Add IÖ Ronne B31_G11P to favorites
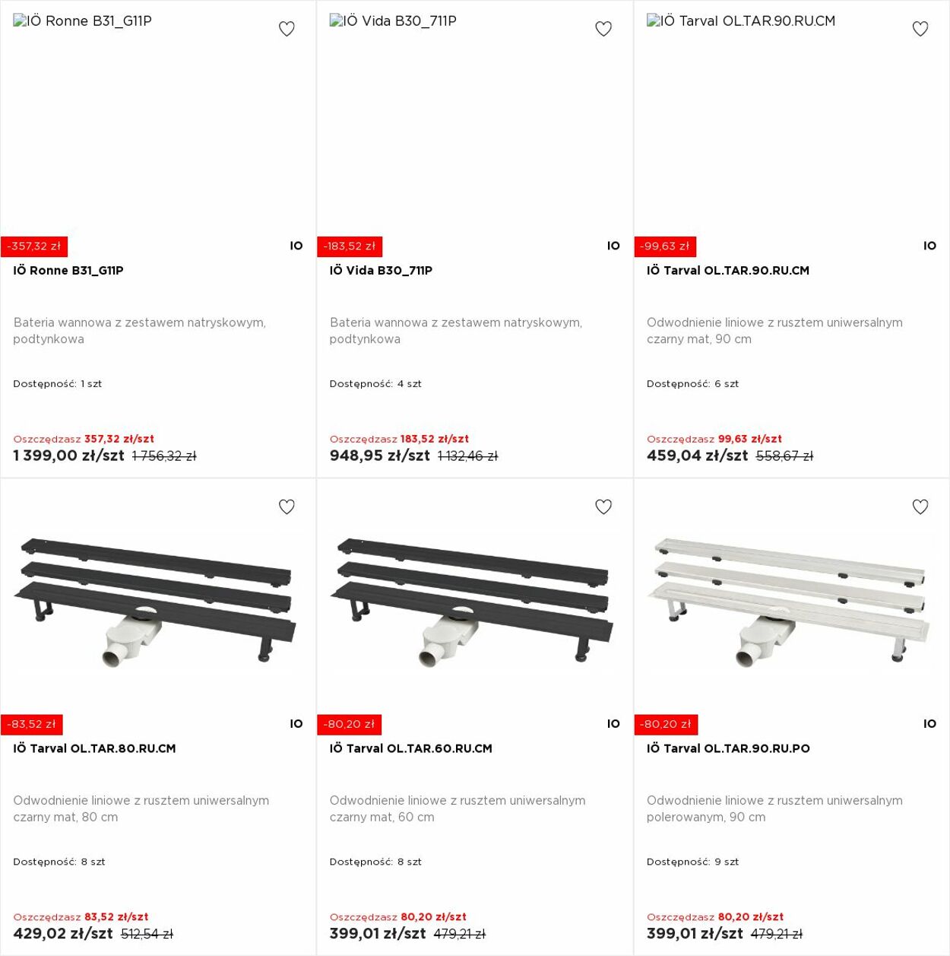 pos(287,29)
